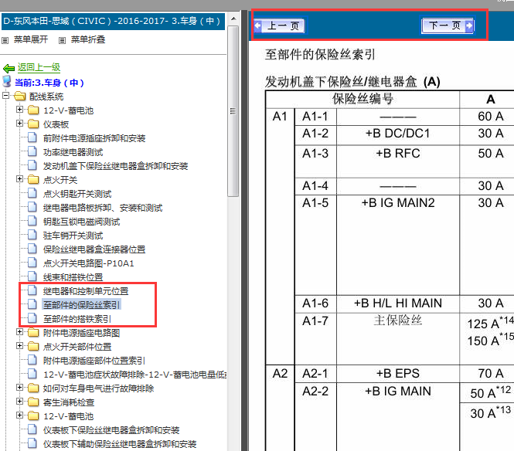
Task: Open 点火开关电路图-P10A1 page
Action: click(89, 263)
